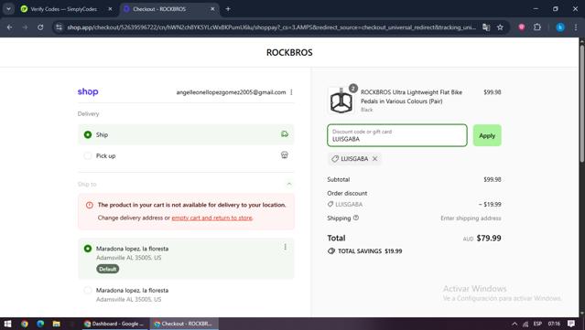This screenshot has height=330, width=585.
Task: Open the tab search dropdown arrow
Action: tap(8, 9)
